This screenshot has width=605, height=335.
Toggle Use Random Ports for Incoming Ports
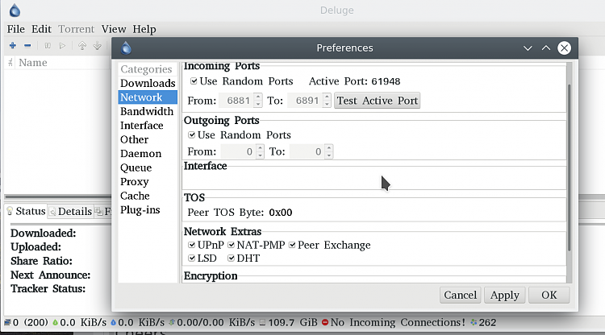(194, 81)
